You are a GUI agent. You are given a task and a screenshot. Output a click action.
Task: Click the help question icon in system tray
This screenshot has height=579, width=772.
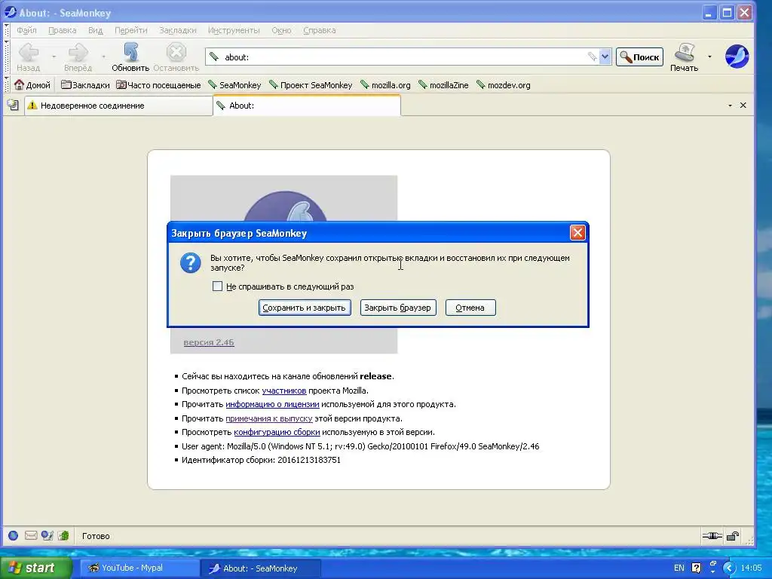[696, 568]
